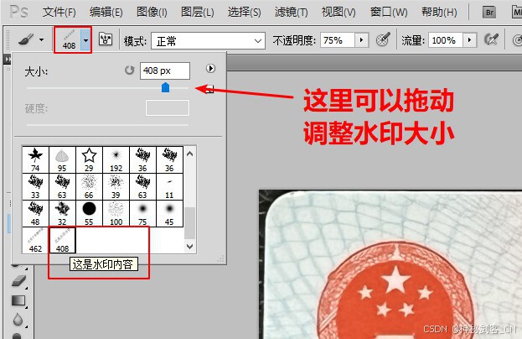522x339 pixels.
Task: Open the 滤镜(T) menu
Action: [x=291, y=13]
